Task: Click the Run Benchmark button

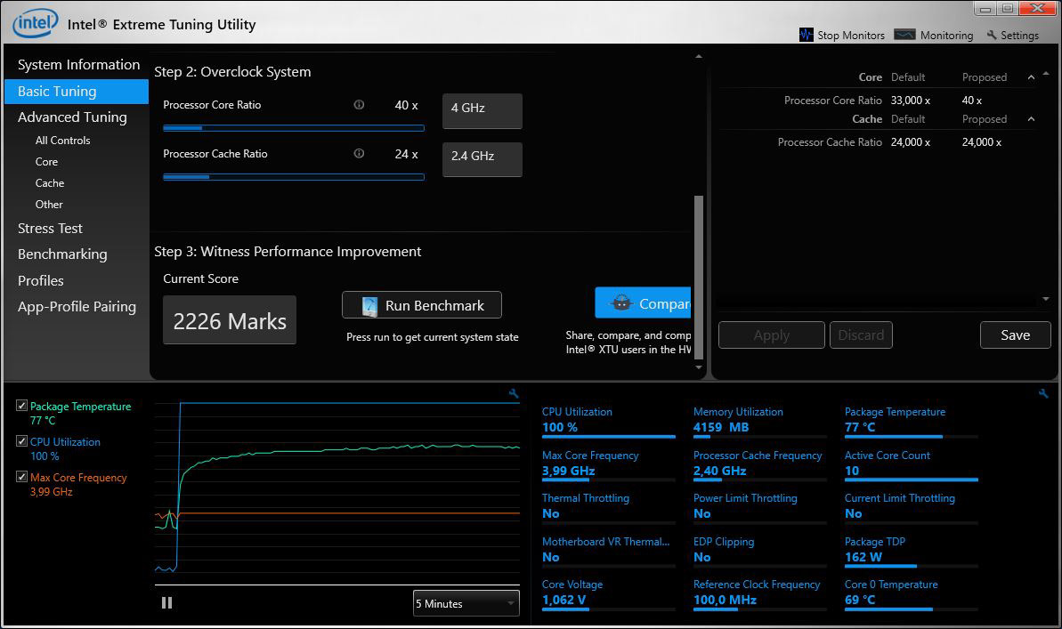Action: pos(421,305)
